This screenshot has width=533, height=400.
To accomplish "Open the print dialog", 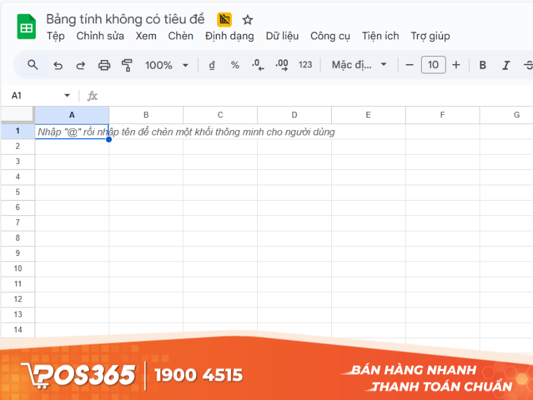I will 104,65.
